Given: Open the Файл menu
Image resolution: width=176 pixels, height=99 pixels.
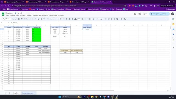Looking at the screenshot, I should 7,15.
